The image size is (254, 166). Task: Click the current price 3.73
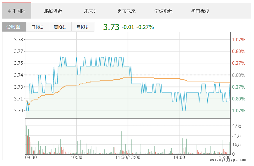[111, 27]
